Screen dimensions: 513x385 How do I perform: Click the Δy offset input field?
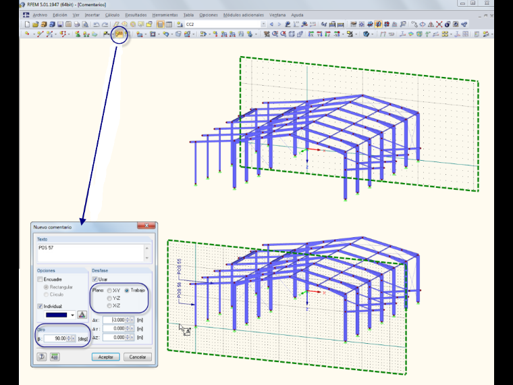(114, 328)
